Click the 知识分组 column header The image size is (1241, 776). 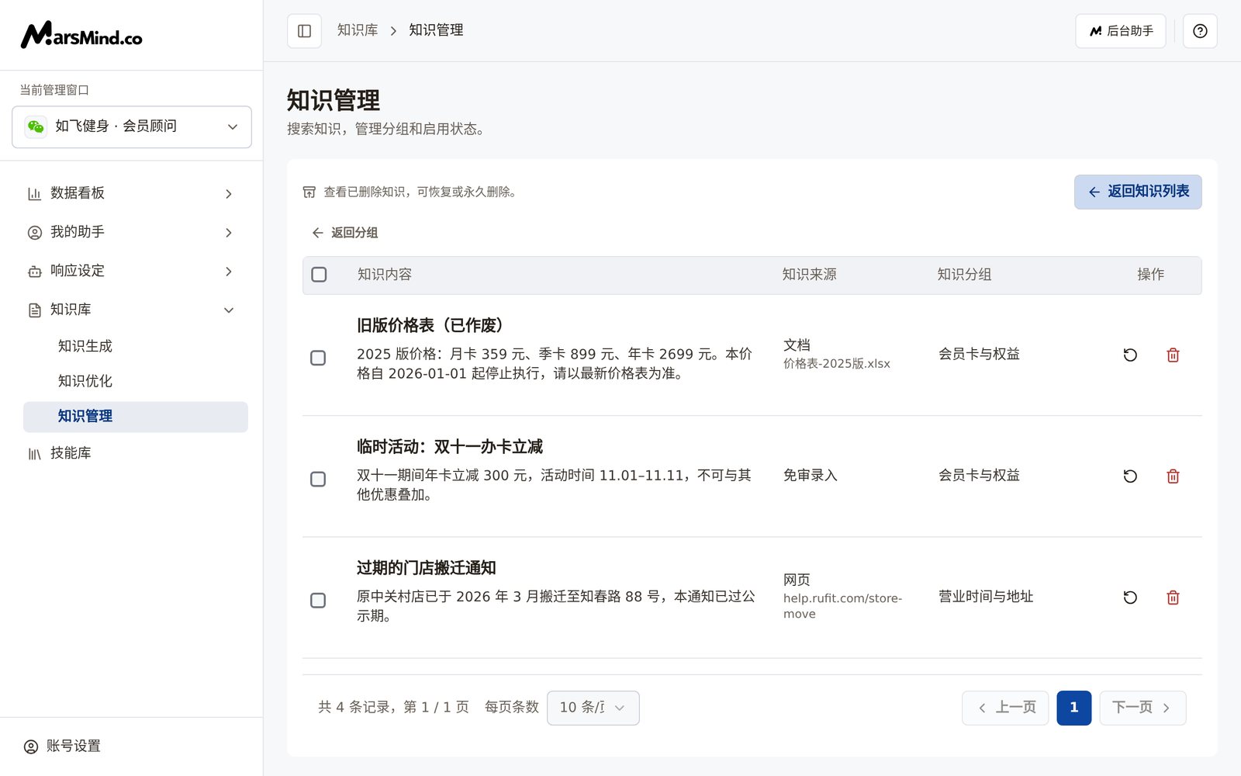(964, 275)
